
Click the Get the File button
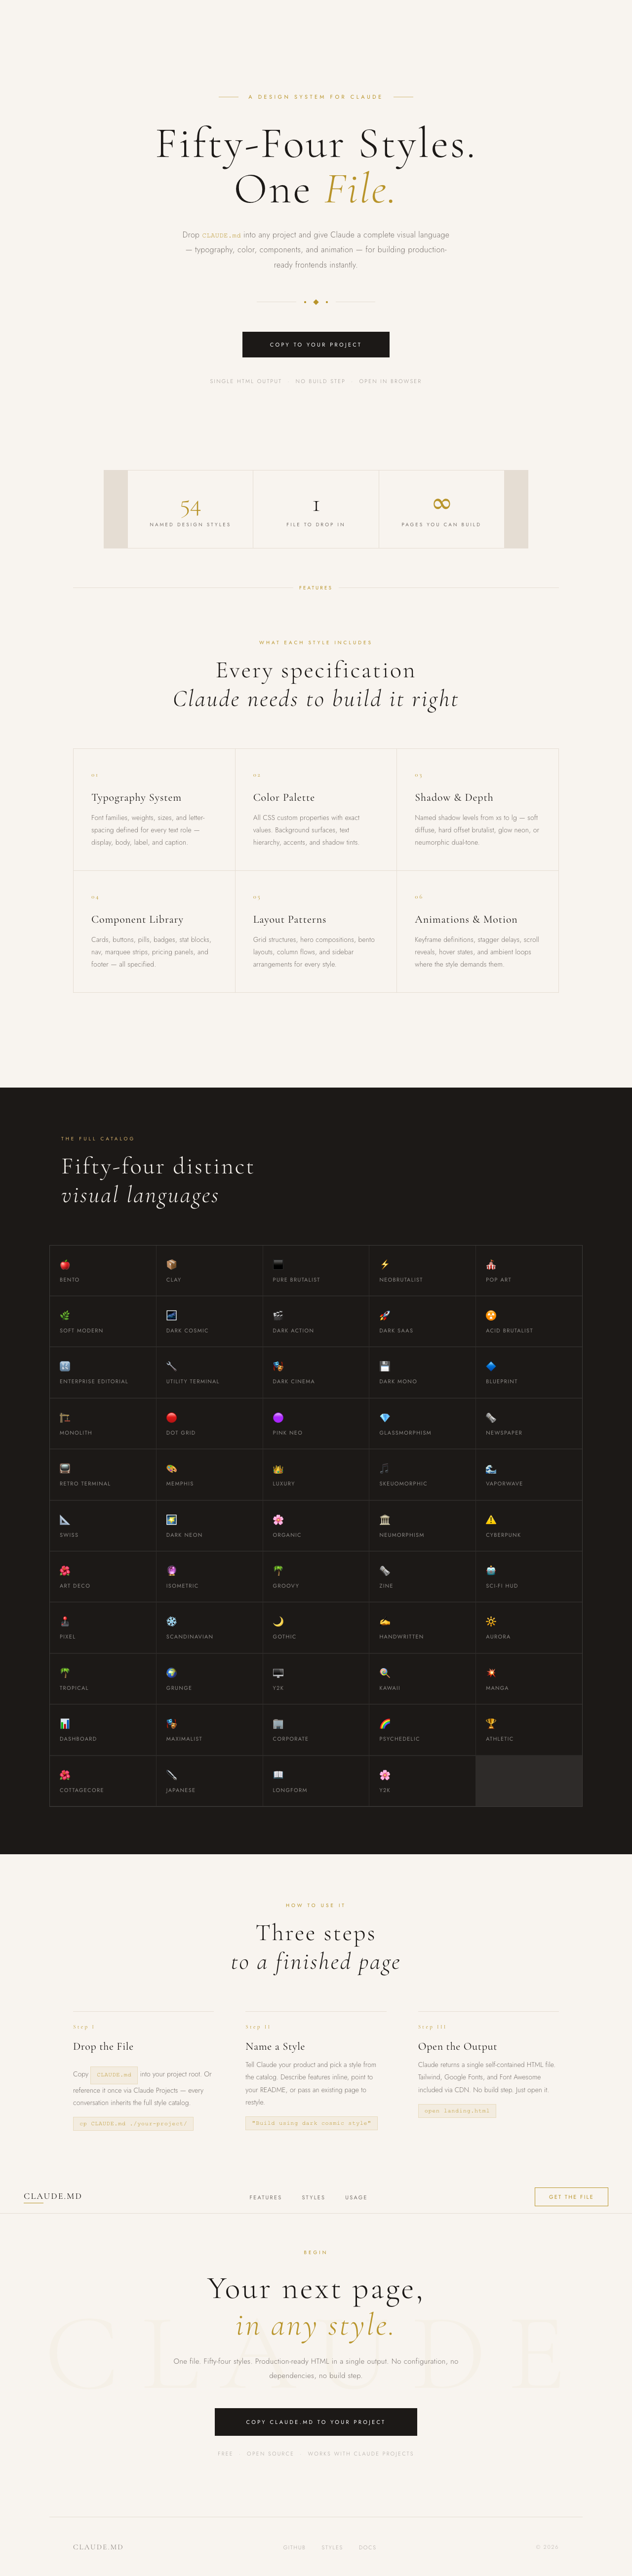pyautogui.click(x=571, y=2196)
